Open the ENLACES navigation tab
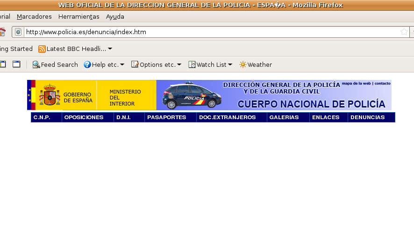Image resolution: width=414 pixels, height=250 pixels. [x=328, y=117]
